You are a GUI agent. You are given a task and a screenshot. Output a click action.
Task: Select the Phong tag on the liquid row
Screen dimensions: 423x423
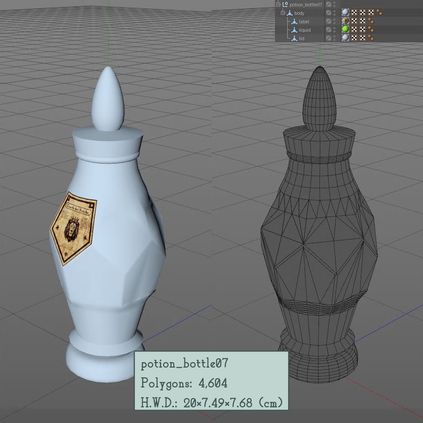371,29
